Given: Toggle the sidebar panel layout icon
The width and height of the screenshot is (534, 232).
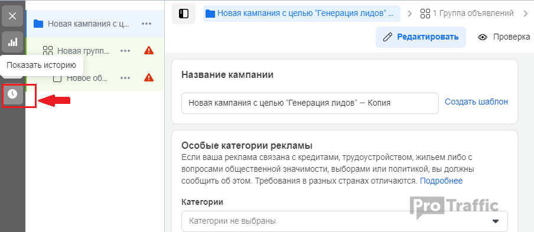Looking at the screenshot, I should (184, 14).
